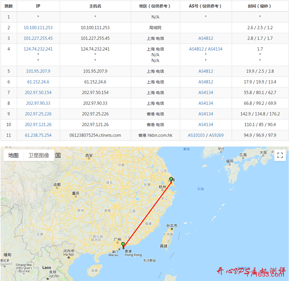Click the AS号（仅供参考）column header
The height and width of the screenshot is (281, 289).
tap(206, 6)
